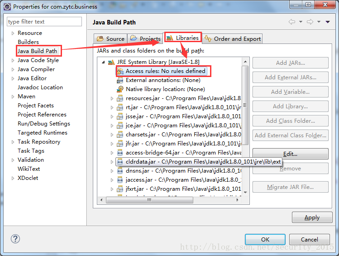339x256 pixels.
Task: Click the forward navigation arrow icon
Action: (x=310, y=22)
